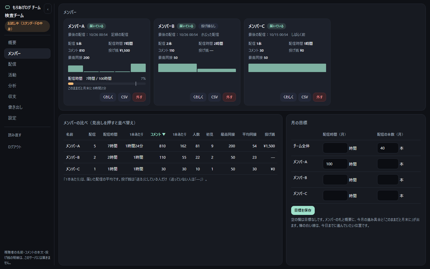Viewport: 430px width, 269px height.
Task: Save goals with 目標を保存 button
Action: 303,210
